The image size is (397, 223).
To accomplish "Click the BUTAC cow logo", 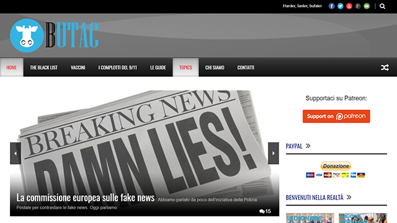I will pyautogui.click(x=27, y=35).
